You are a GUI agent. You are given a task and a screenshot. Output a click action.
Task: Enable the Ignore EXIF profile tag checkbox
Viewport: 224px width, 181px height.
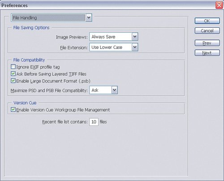pos(13,67)
